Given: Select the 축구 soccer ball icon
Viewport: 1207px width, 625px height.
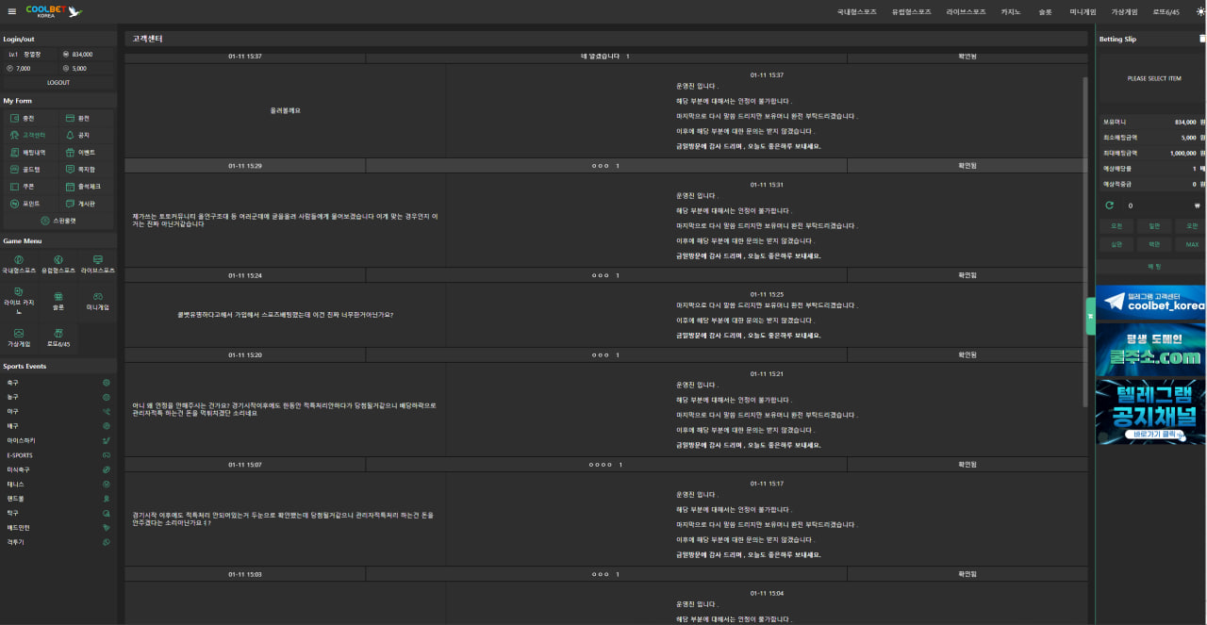Looking at the screenshot, I should [107, 383].
